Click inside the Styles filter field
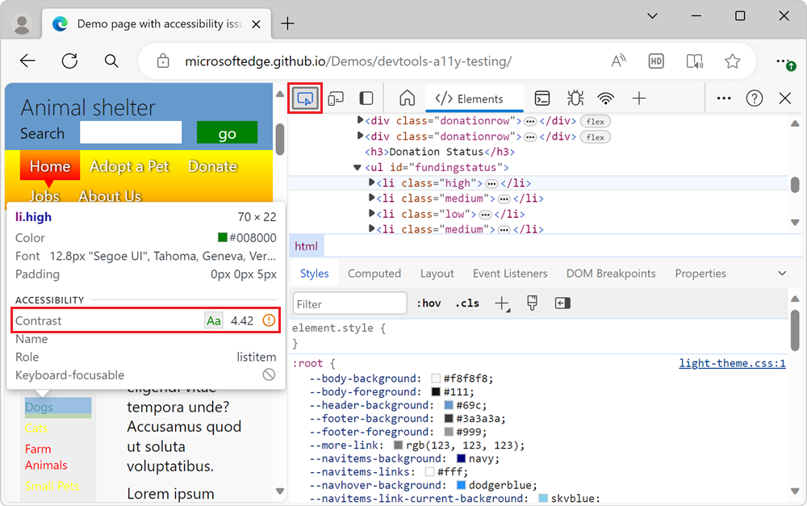This screenshot has width=807, height=506. coord(349,303)
